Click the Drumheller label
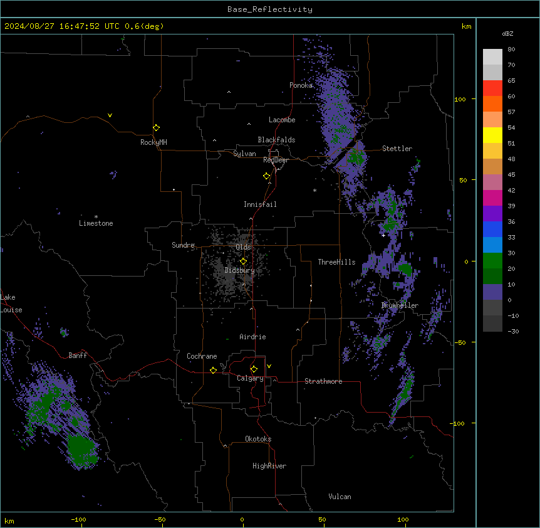This screenshot has width=540, height=528. point(400,305)
